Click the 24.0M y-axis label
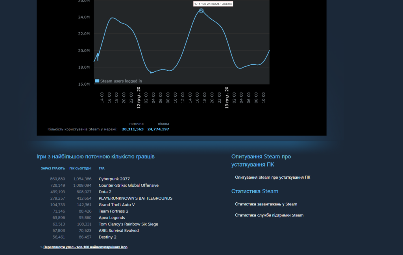This screenshot has height=255, width=403. pos(84,17)
